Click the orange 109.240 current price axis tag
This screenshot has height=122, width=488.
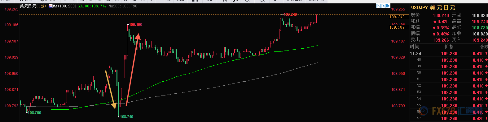[x=397, y=17]
